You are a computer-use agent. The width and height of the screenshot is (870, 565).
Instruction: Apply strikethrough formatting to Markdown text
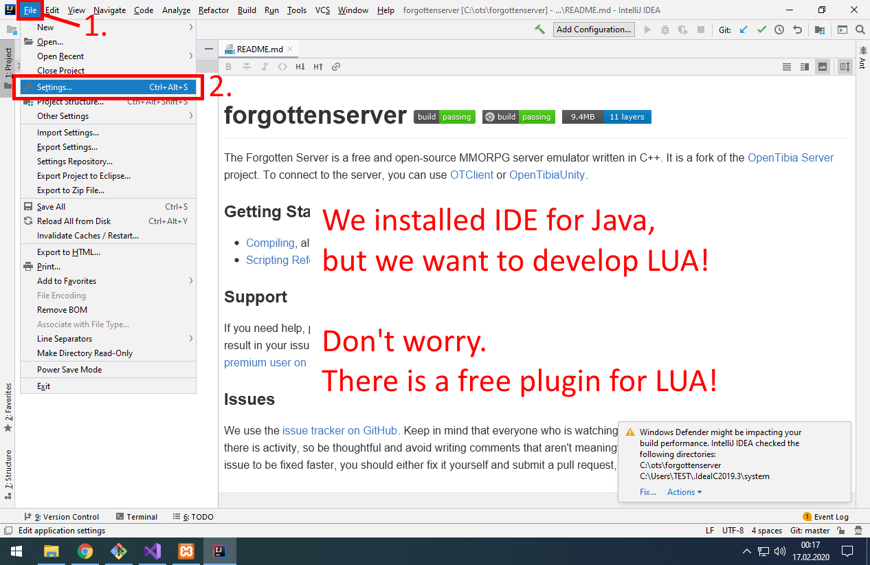pyautogui.click(x=246, y=67)
